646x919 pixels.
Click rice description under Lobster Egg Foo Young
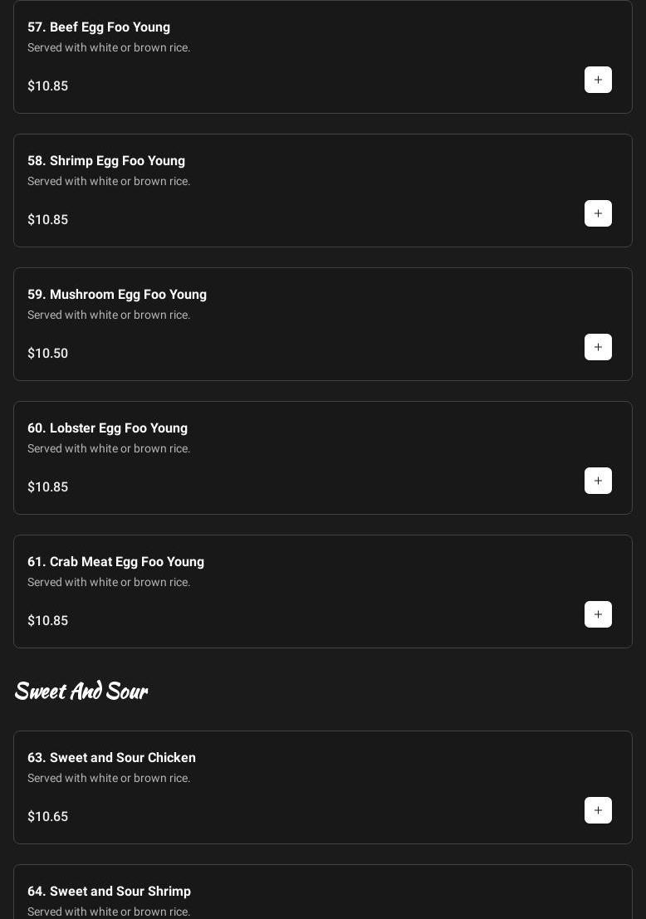pos(109,449)
